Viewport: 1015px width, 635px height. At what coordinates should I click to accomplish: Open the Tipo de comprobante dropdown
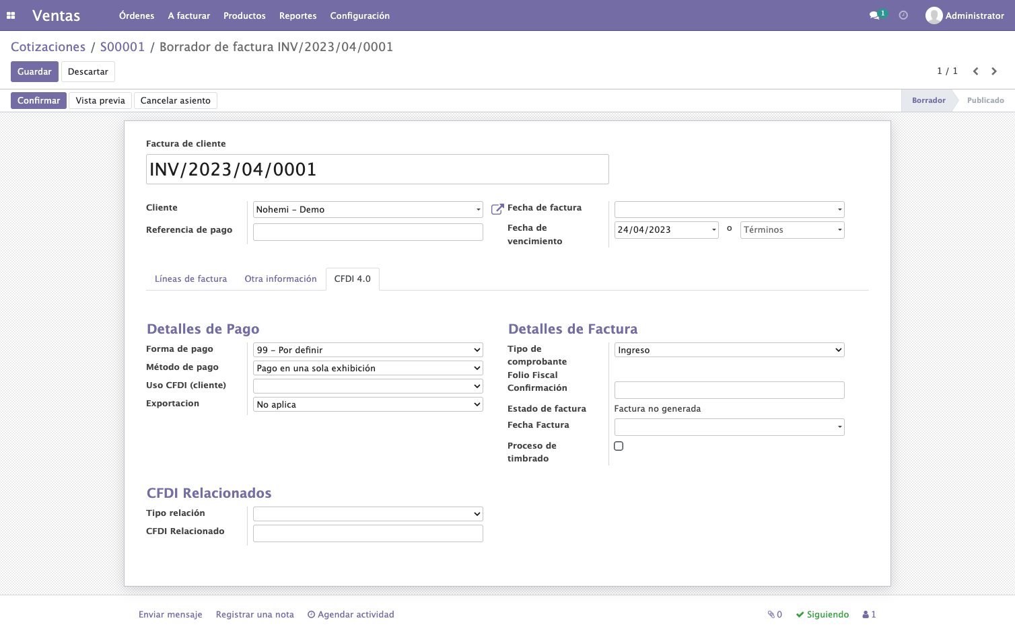tap(729, 350)
